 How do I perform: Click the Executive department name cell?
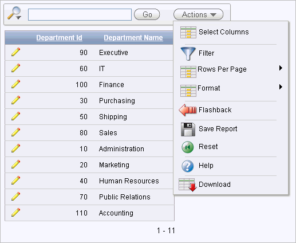click(113, 52)
